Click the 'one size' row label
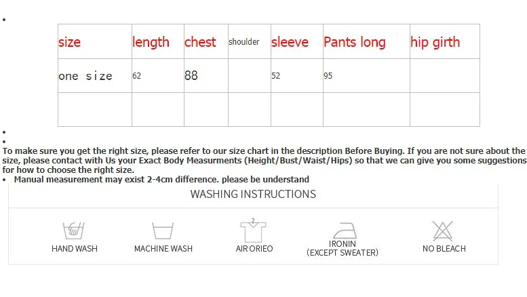The image size is (527, 297). pos(85,76)
